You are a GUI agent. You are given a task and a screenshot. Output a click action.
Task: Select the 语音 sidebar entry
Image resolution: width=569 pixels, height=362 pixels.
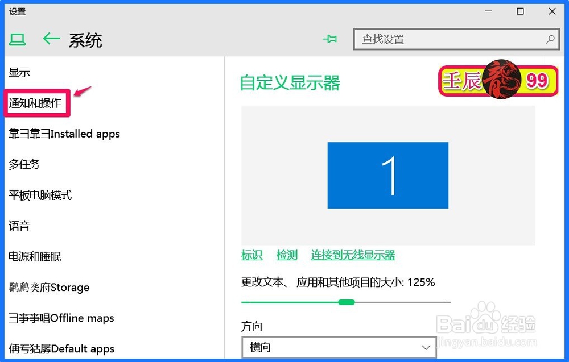pos(19,226)
